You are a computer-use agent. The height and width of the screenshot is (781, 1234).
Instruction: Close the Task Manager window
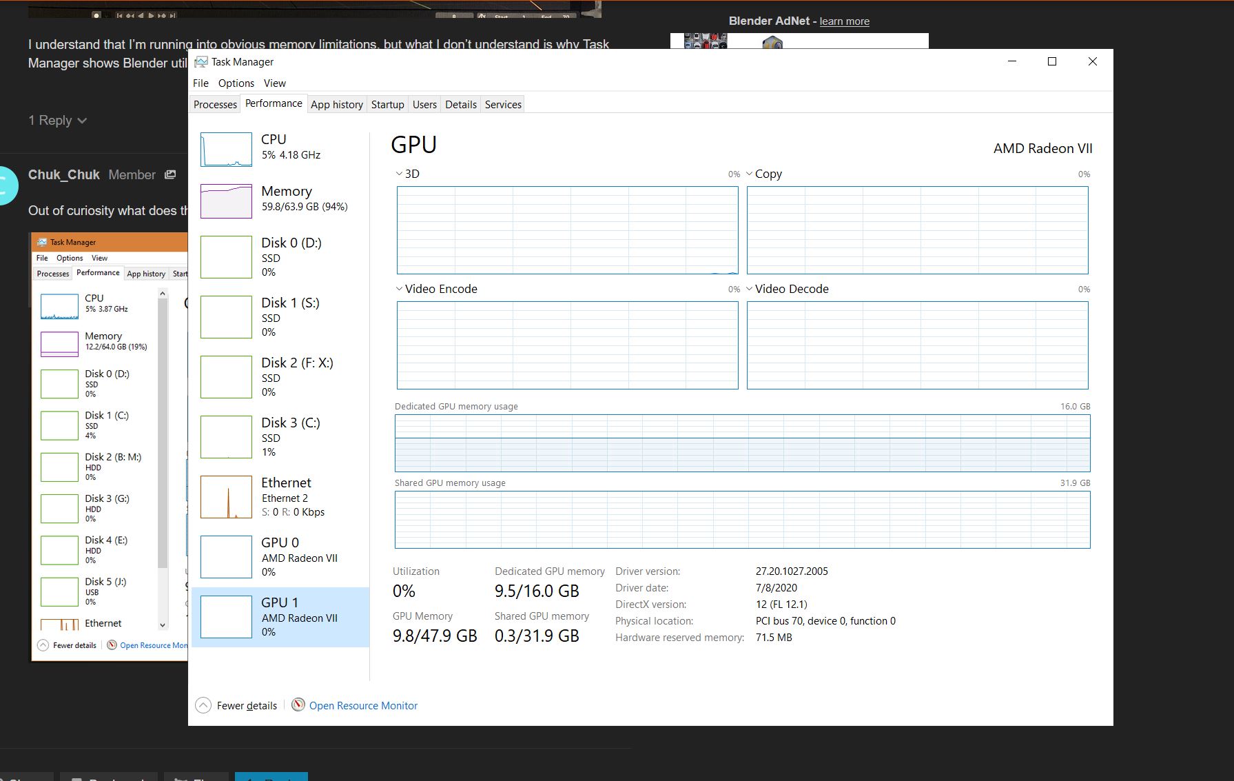pyautogui.click(x=1093, y=61)
